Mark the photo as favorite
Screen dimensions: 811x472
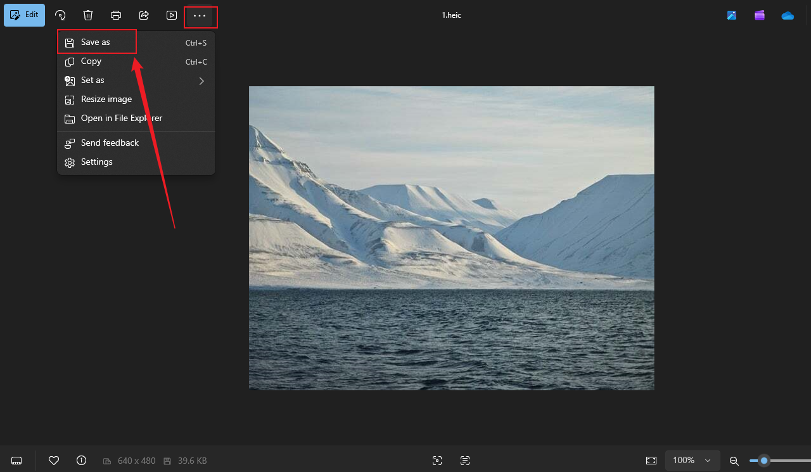[x=54, y=460]
